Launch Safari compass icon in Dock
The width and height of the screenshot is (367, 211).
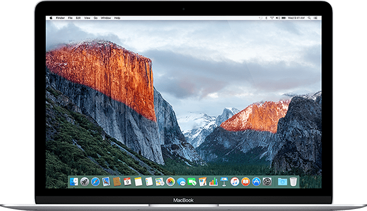(x=95, y=181)
